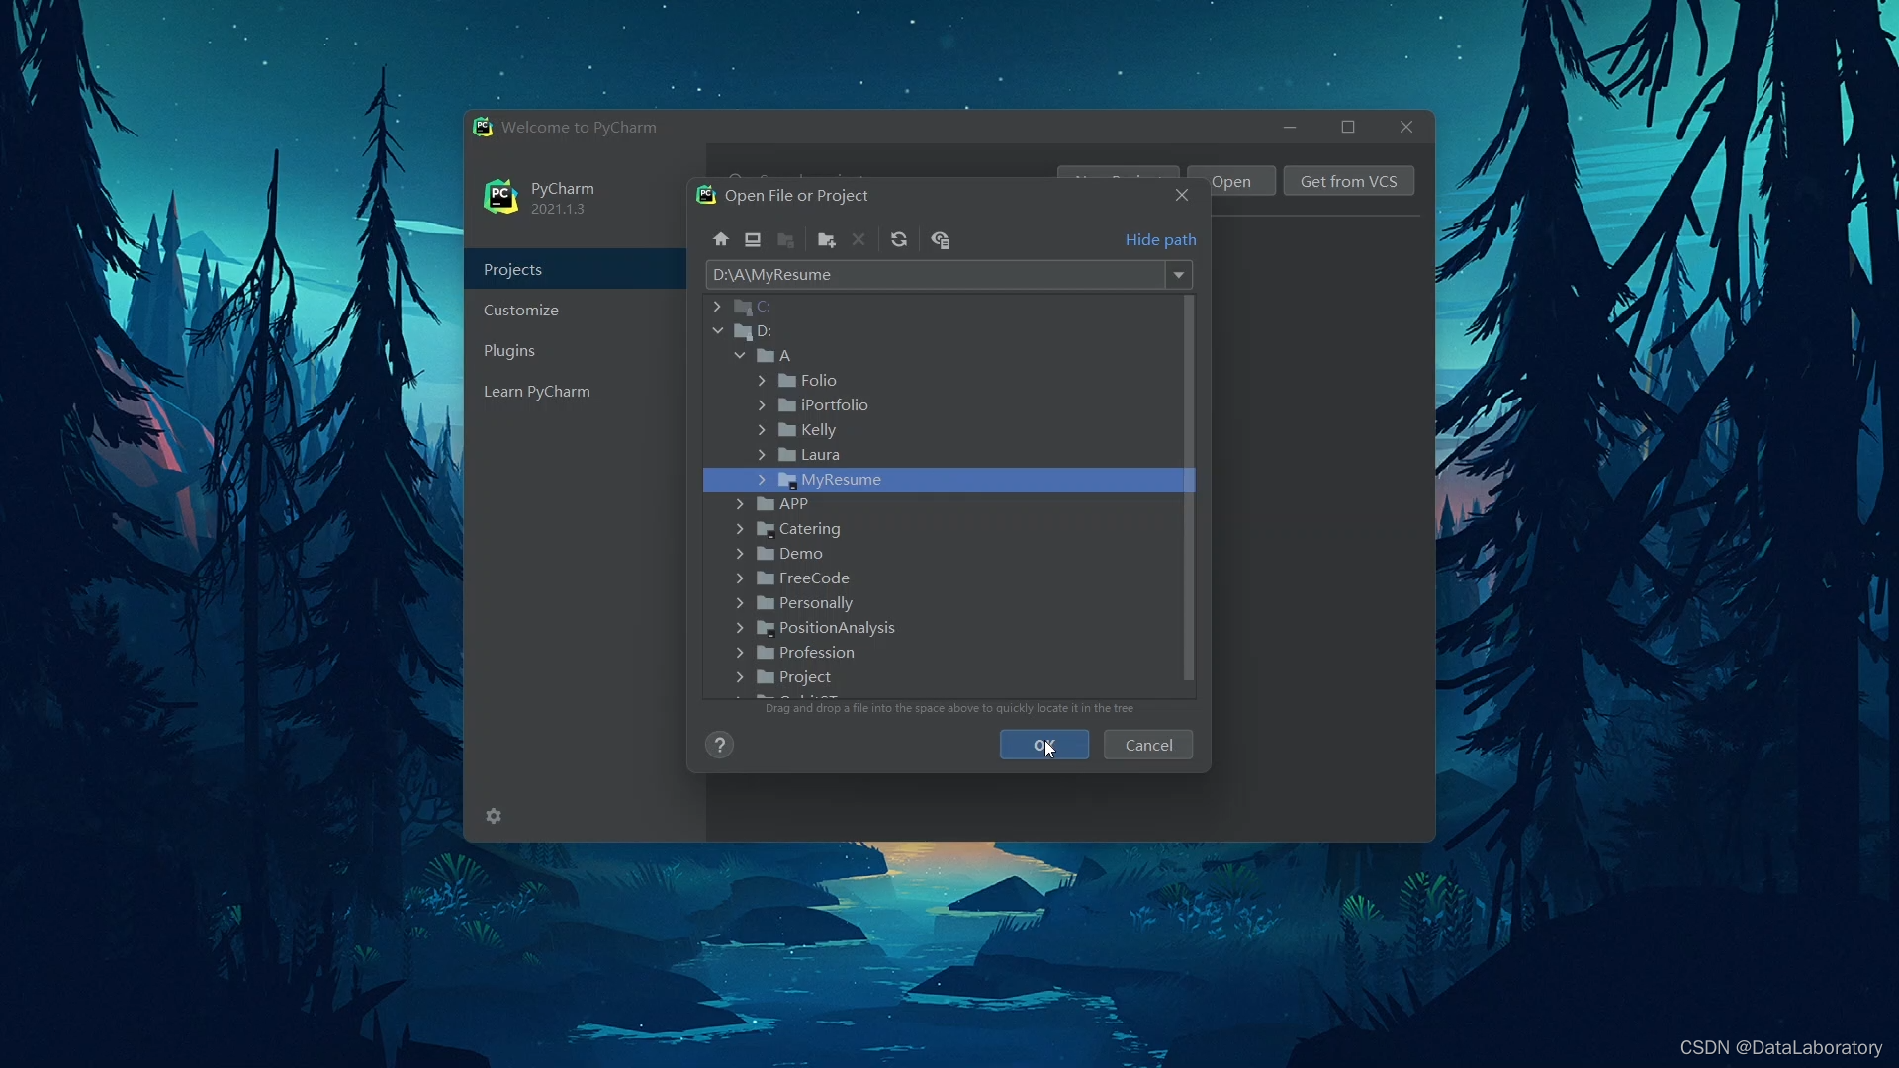
Task: Click the Open button in the Welcome window
Action: click(x=1232, y=181)
